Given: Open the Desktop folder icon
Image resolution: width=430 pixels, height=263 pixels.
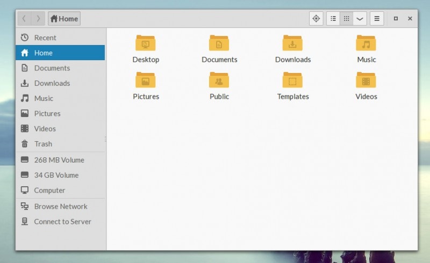Looking at the screenshot, I should tap(146, 43).
